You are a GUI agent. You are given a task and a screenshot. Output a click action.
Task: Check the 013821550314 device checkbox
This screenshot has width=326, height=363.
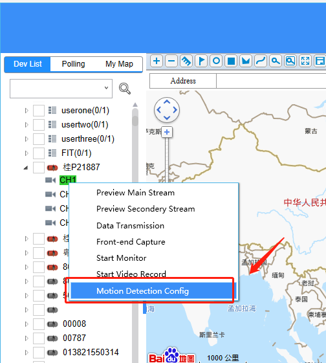[x=39, y=353]
